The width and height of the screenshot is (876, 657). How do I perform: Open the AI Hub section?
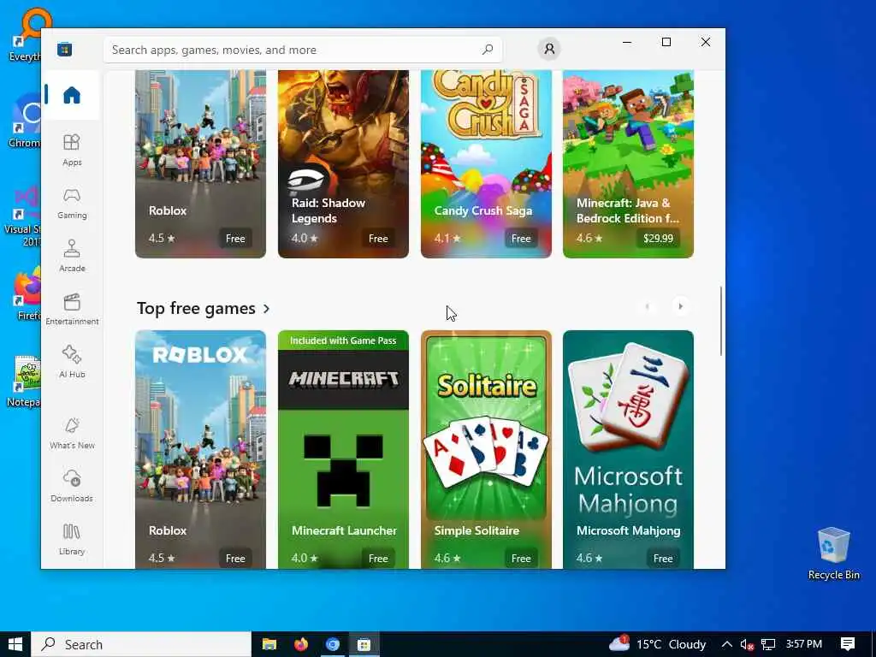(x=72, y=362)
